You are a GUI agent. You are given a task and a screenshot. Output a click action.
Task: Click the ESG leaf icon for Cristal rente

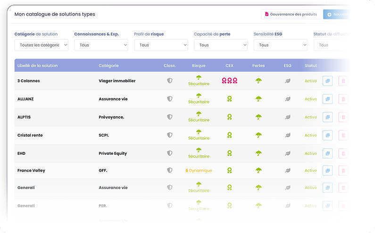click(x=287, y=135)
